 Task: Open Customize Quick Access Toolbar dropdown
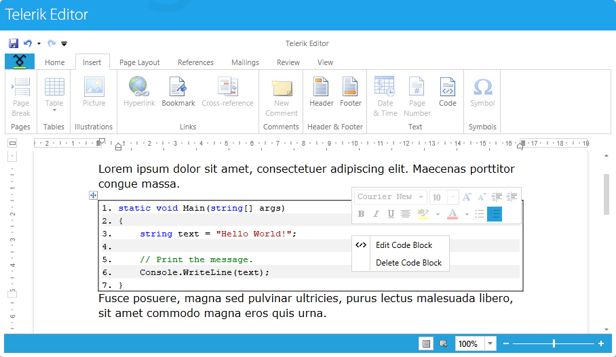(x=64, y=43)
